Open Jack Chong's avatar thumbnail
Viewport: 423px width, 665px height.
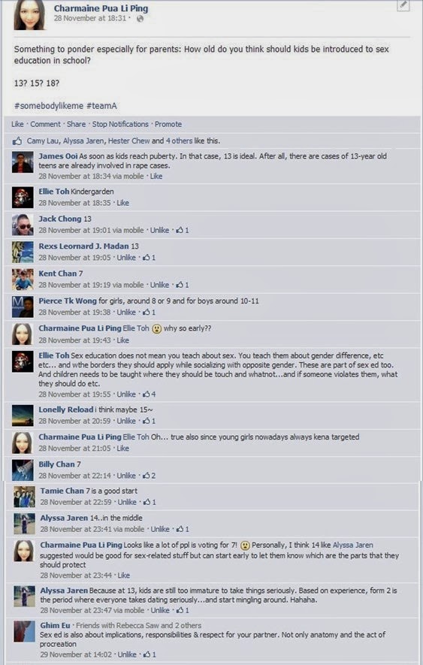point(23,225)
